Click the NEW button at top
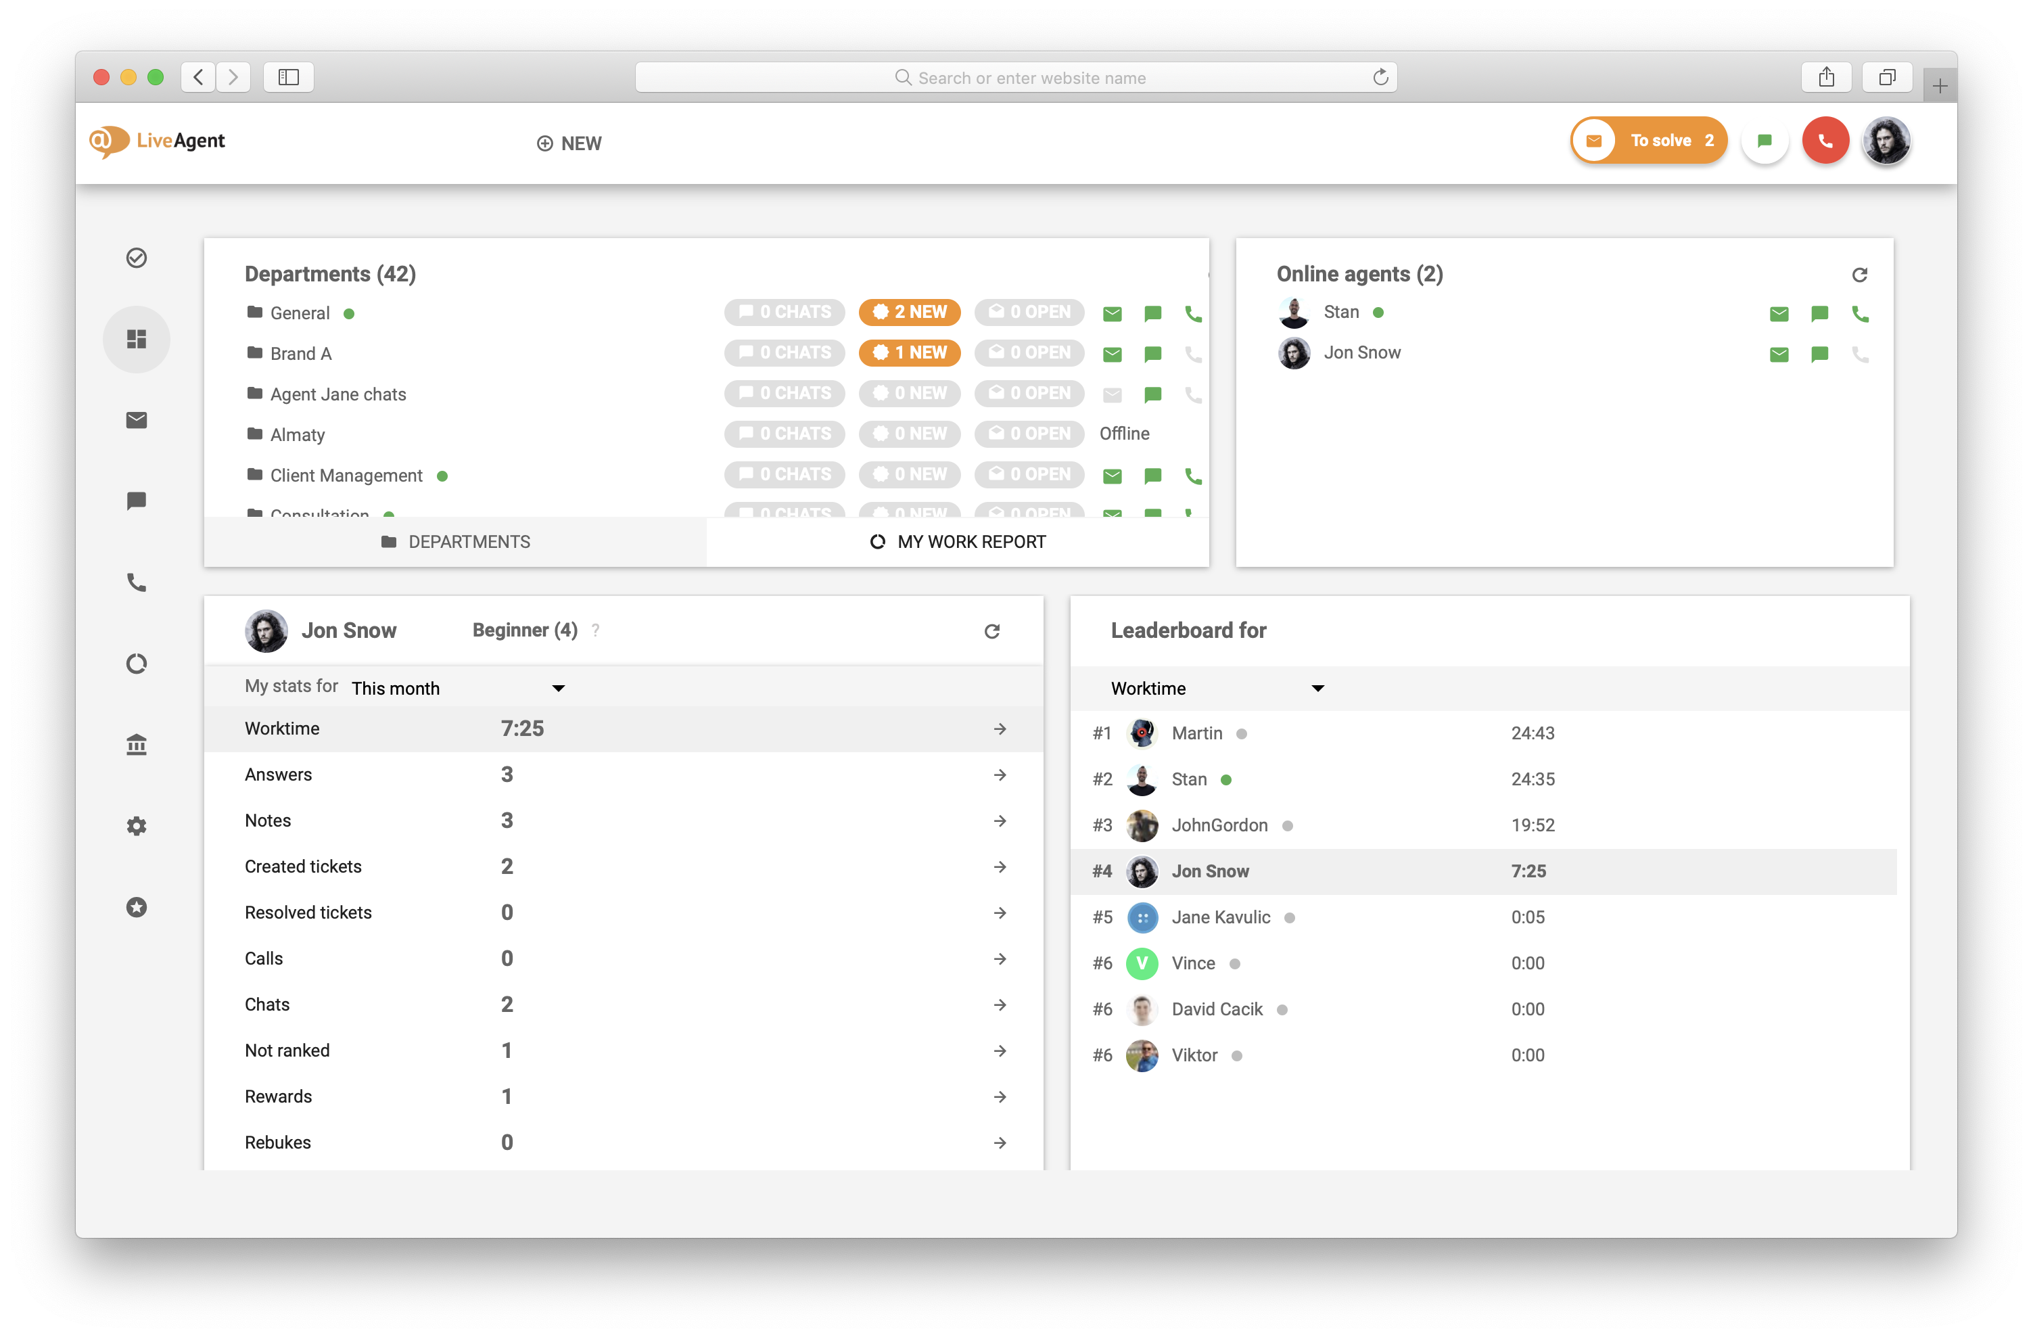This screenshot has height=1338, width=2033. tap(567, 142)
